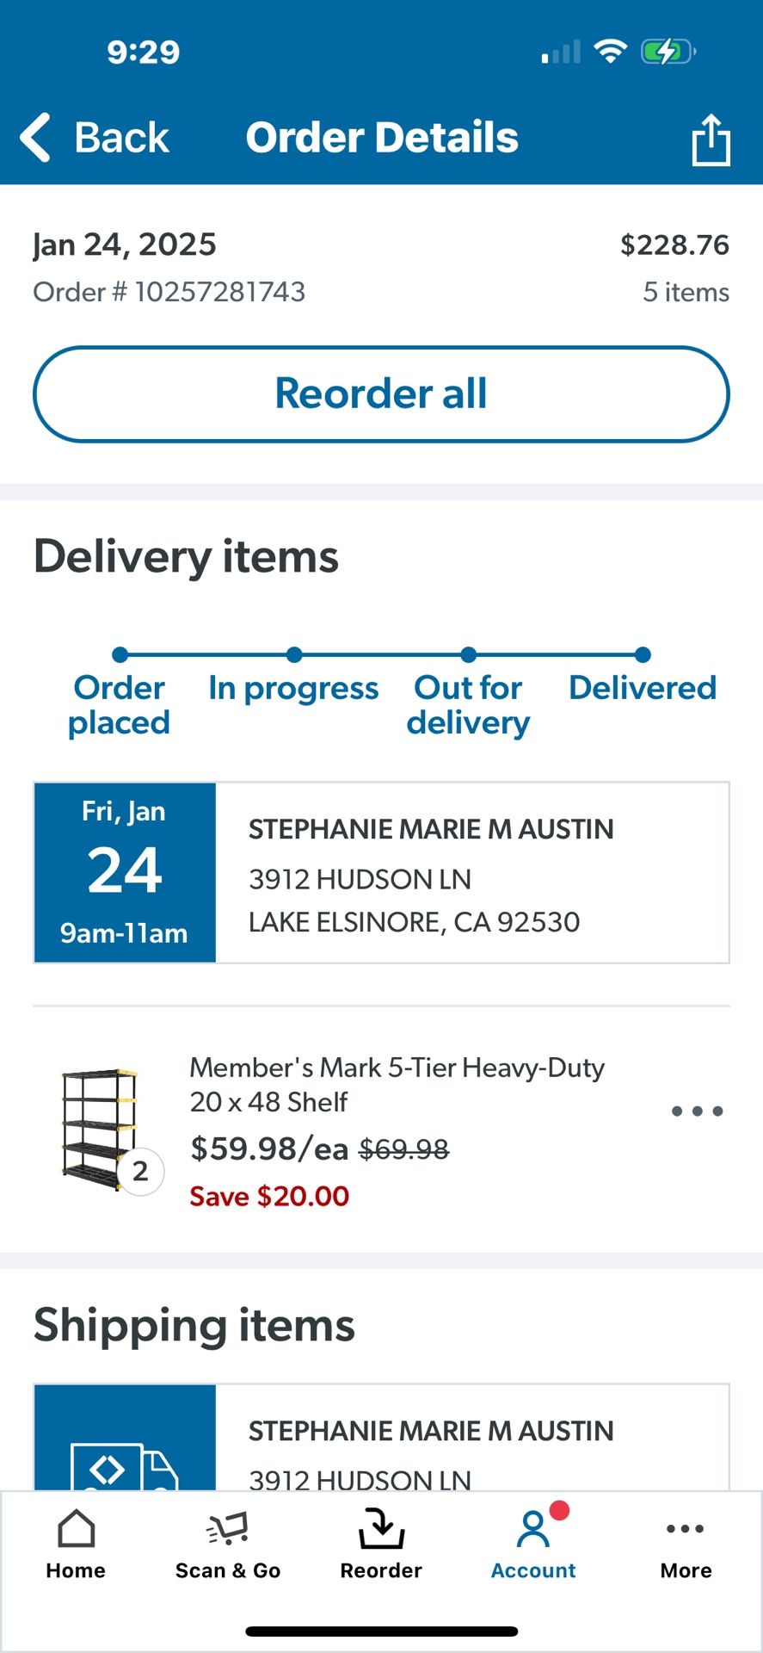Tap the Fri, Jan 24 delivery date tile
Screen dimensions: 763x1653
(125, 872)
